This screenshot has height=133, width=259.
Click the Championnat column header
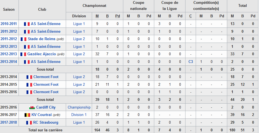tap(94, 5)
